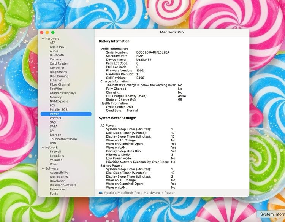Viewport: 285px width, 222px height.
Task: Open the Audio hardware entry
Action: pyautogui.click(x=54, y=51)
